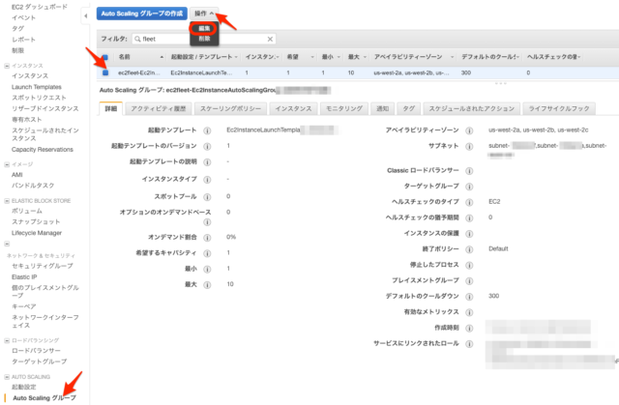
Task: Open the スケジュールされたアクション tab
Action: (x=472, y=108)
